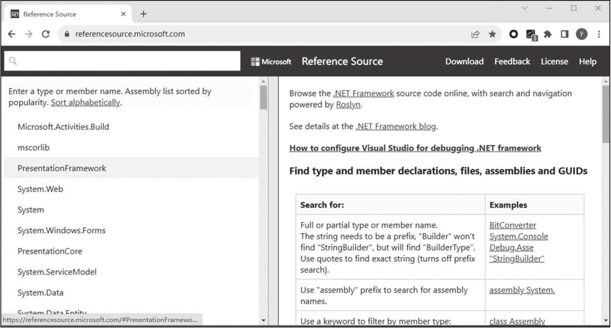Open the profile avatar menu

coord(582,34)
